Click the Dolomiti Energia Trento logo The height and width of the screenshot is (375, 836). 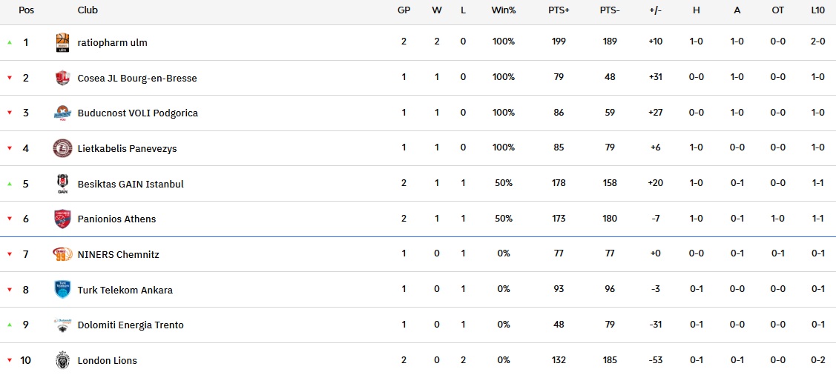click(62, 325)
